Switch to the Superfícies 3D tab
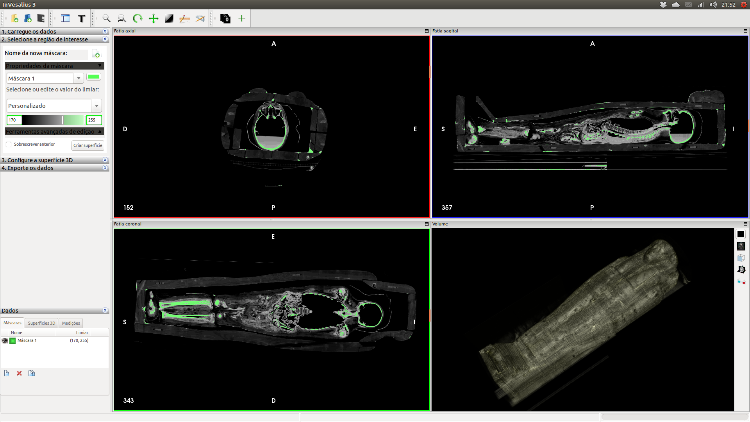The image size is (750, 422). tap(41, 323)
